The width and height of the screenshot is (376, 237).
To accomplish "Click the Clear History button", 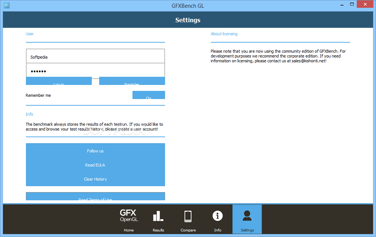I will [95, 179].
